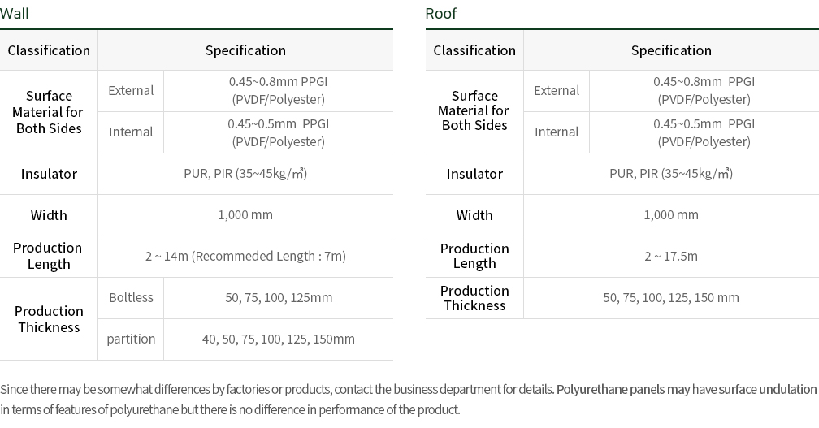Select Roof thickness 50, 75, 100, 125, 150 mm
Viewport: 819px width, 428px height.
[x=671, y=297]
